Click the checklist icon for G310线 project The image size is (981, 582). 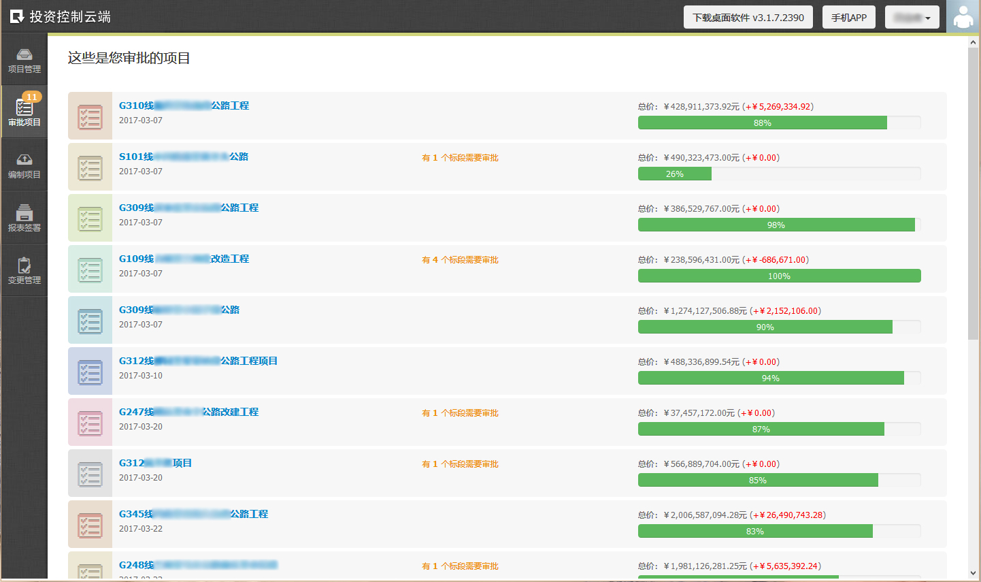click(x=90, y=116)
